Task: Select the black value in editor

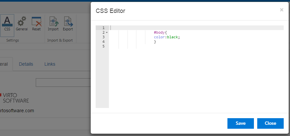Action: (x=172, y=37)
